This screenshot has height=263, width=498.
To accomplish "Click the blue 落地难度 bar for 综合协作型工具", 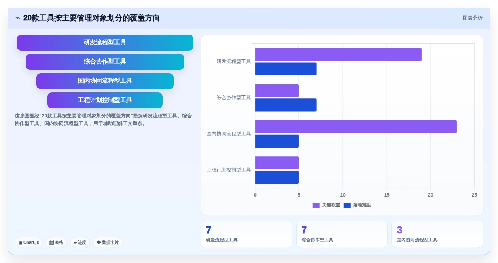I will click(x=286, y=105).
